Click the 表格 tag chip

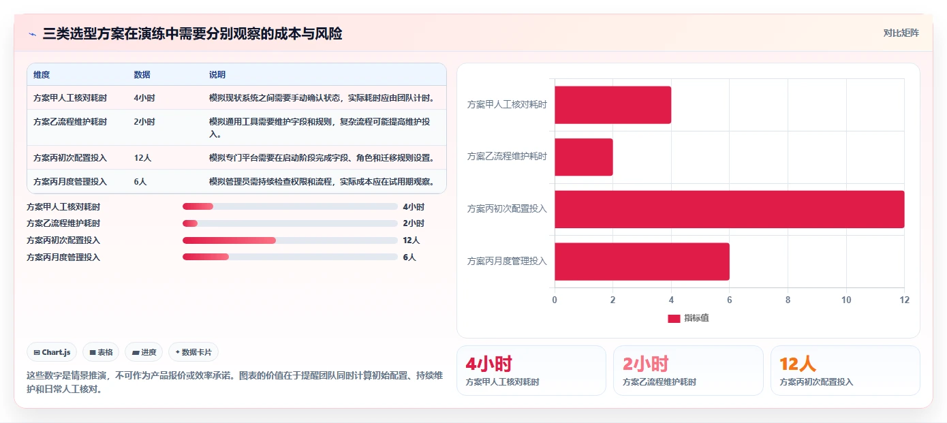coord(101,352)
